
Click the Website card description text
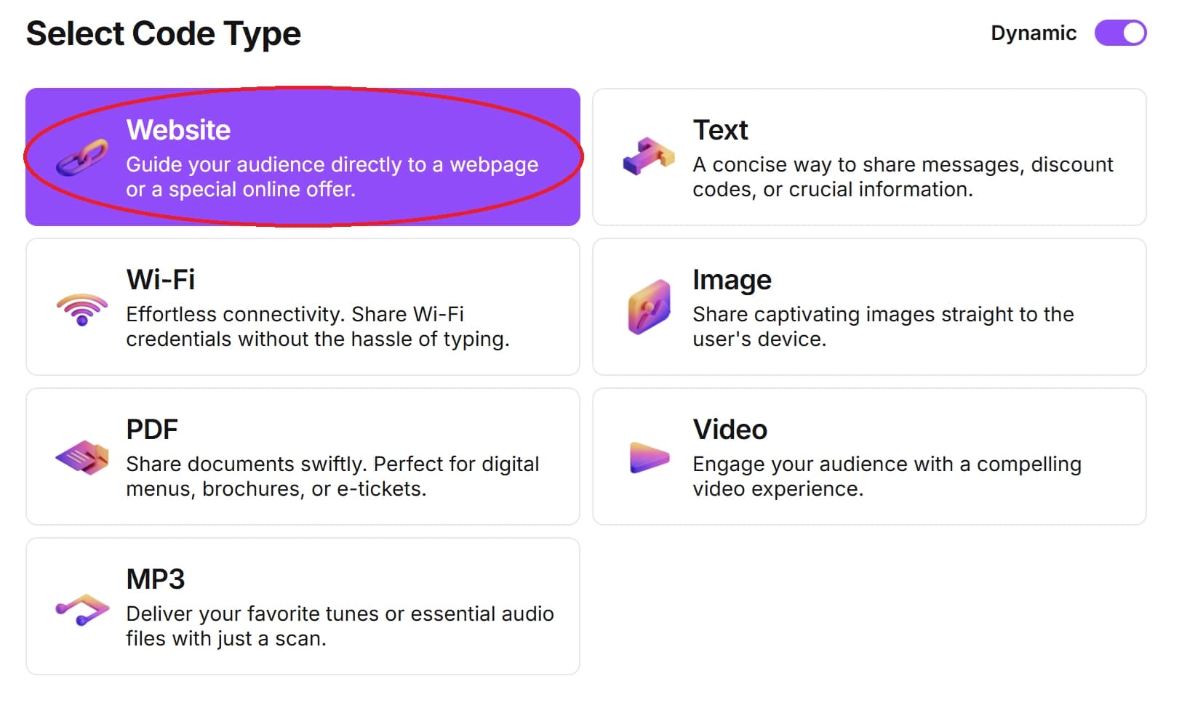click(332, 177)
